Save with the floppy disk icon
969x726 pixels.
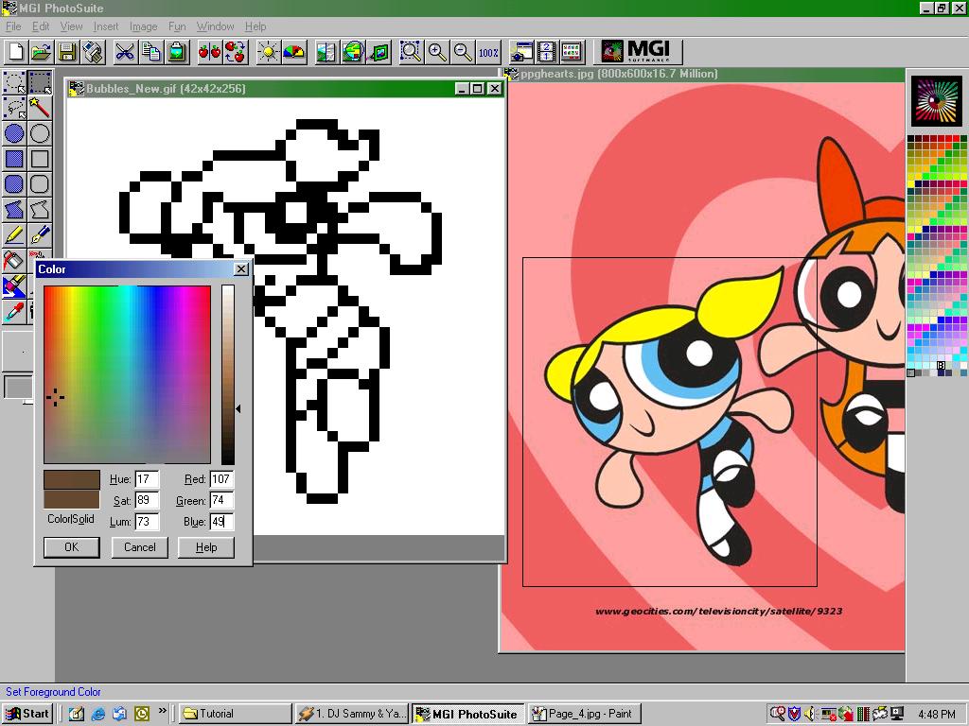click(67, 52)
